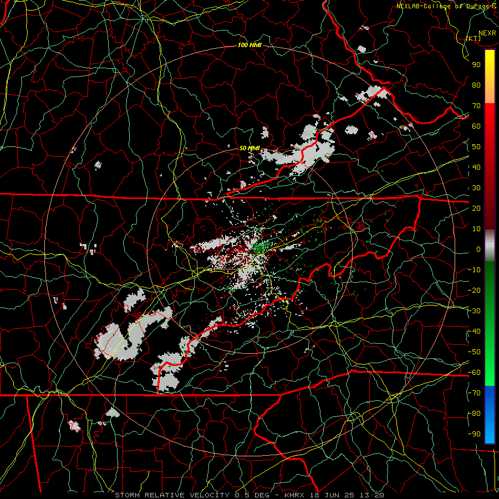Click the 10 value on velocity scale

point(476,229)
